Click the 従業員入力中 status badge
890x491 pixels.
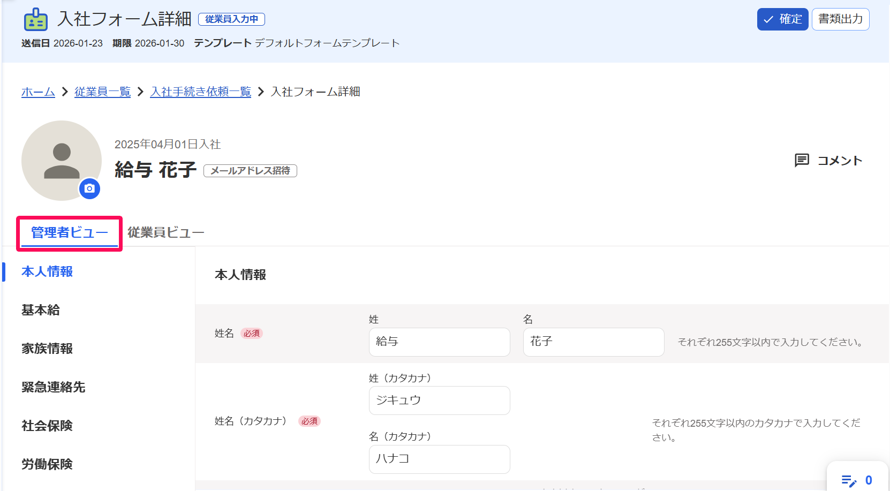[231, 19]
